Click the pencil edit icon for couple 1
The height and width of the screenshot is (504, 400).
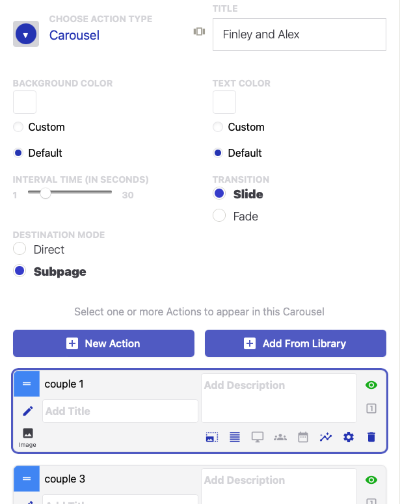[x=28, y=411]
